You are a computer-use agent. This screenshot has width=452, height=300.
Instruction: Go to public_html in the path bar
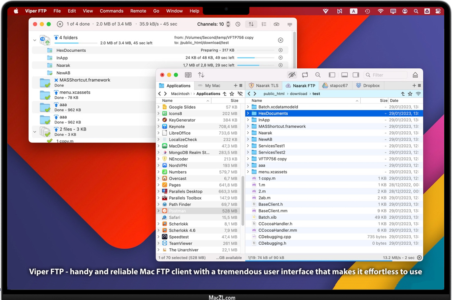[x=274, y=93]
